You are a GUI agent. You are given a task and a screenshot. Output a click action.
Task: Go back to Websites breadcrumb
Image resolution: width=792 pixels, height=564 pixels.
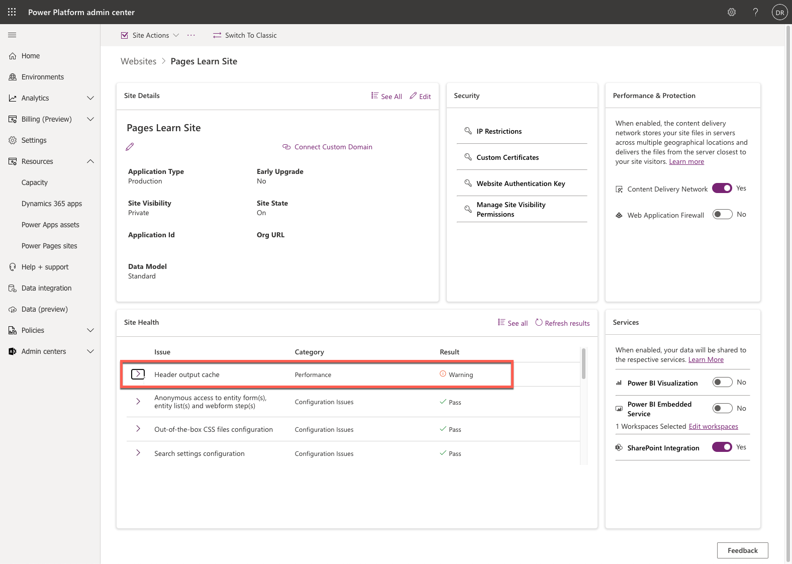click(x=139, y=61)
